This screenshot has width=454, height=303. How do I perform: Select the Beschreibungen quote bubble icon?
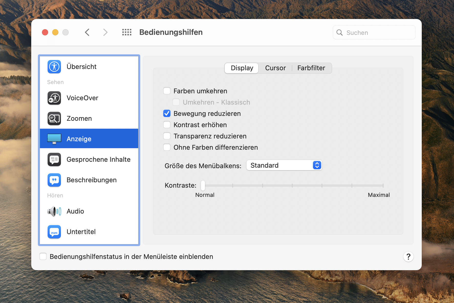[x=54, y=180]
